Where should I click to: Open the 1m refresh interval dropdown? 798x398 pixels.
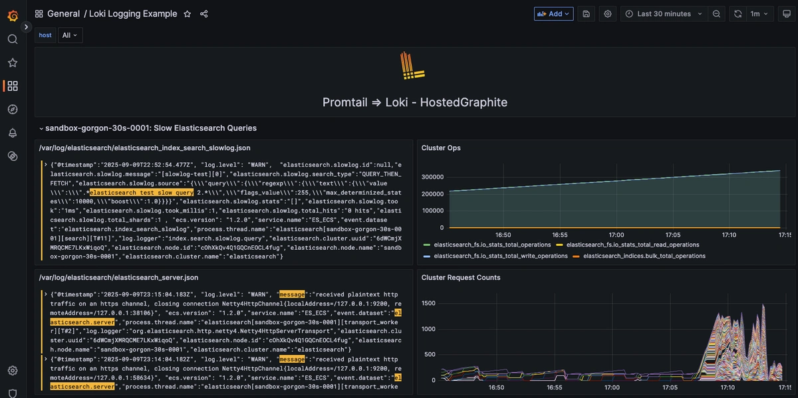pyautogui.click(x=759, y=14)
